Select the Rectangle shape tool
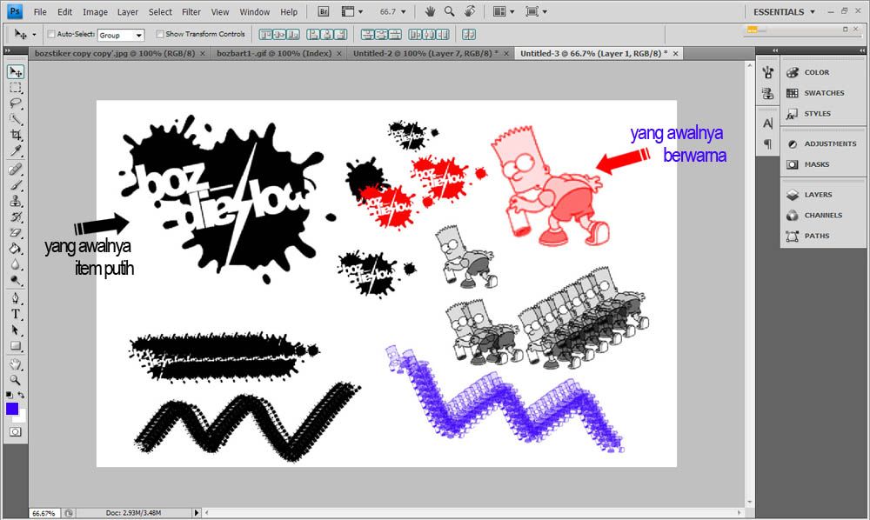This screenshot has width=870, height=520. [x=15, y=346]
